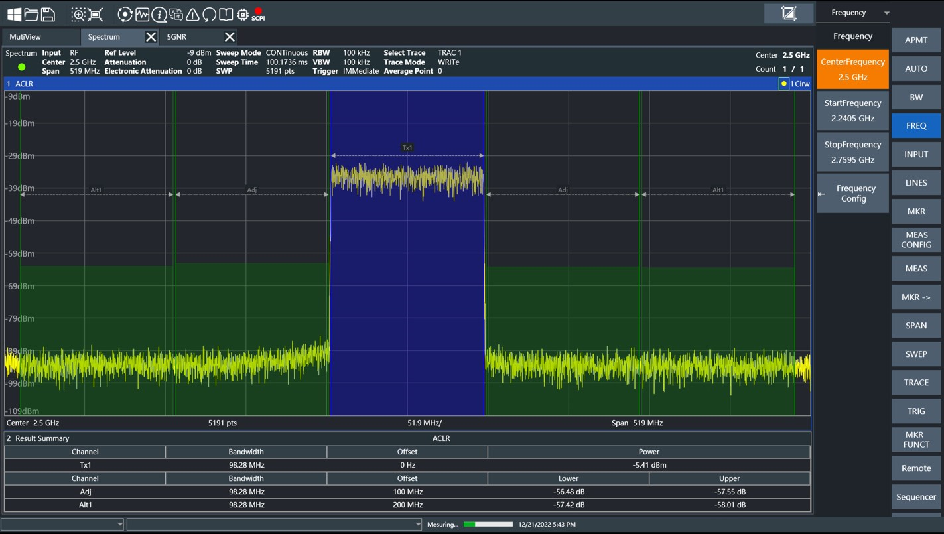Click the APMT key
The image size is (944, 534).
(x=916, y=40)
